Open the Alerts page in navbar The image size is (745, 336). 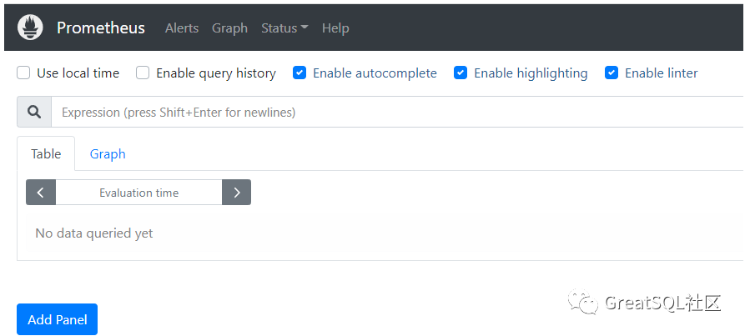click(x=182, y=28)
